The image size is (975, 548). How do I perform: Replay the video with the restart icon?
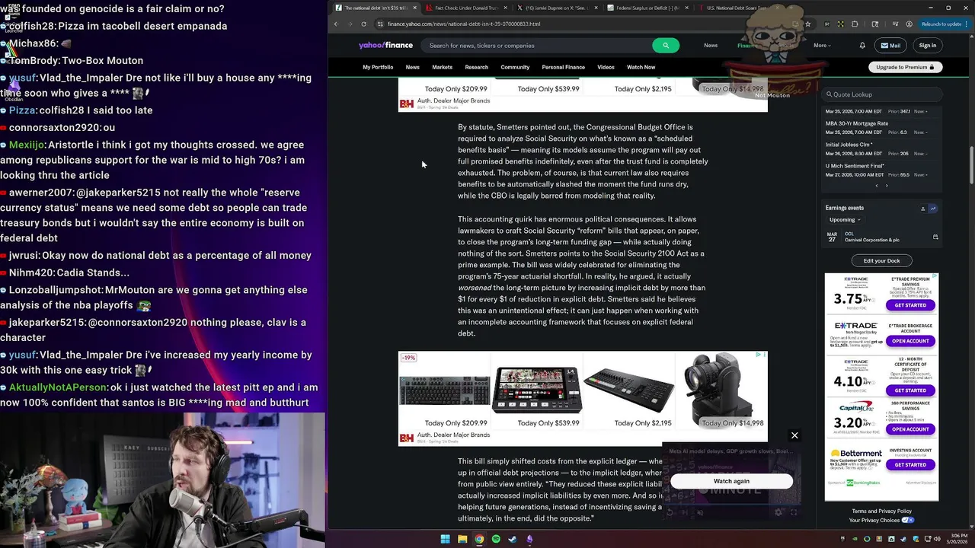(670, 512)
